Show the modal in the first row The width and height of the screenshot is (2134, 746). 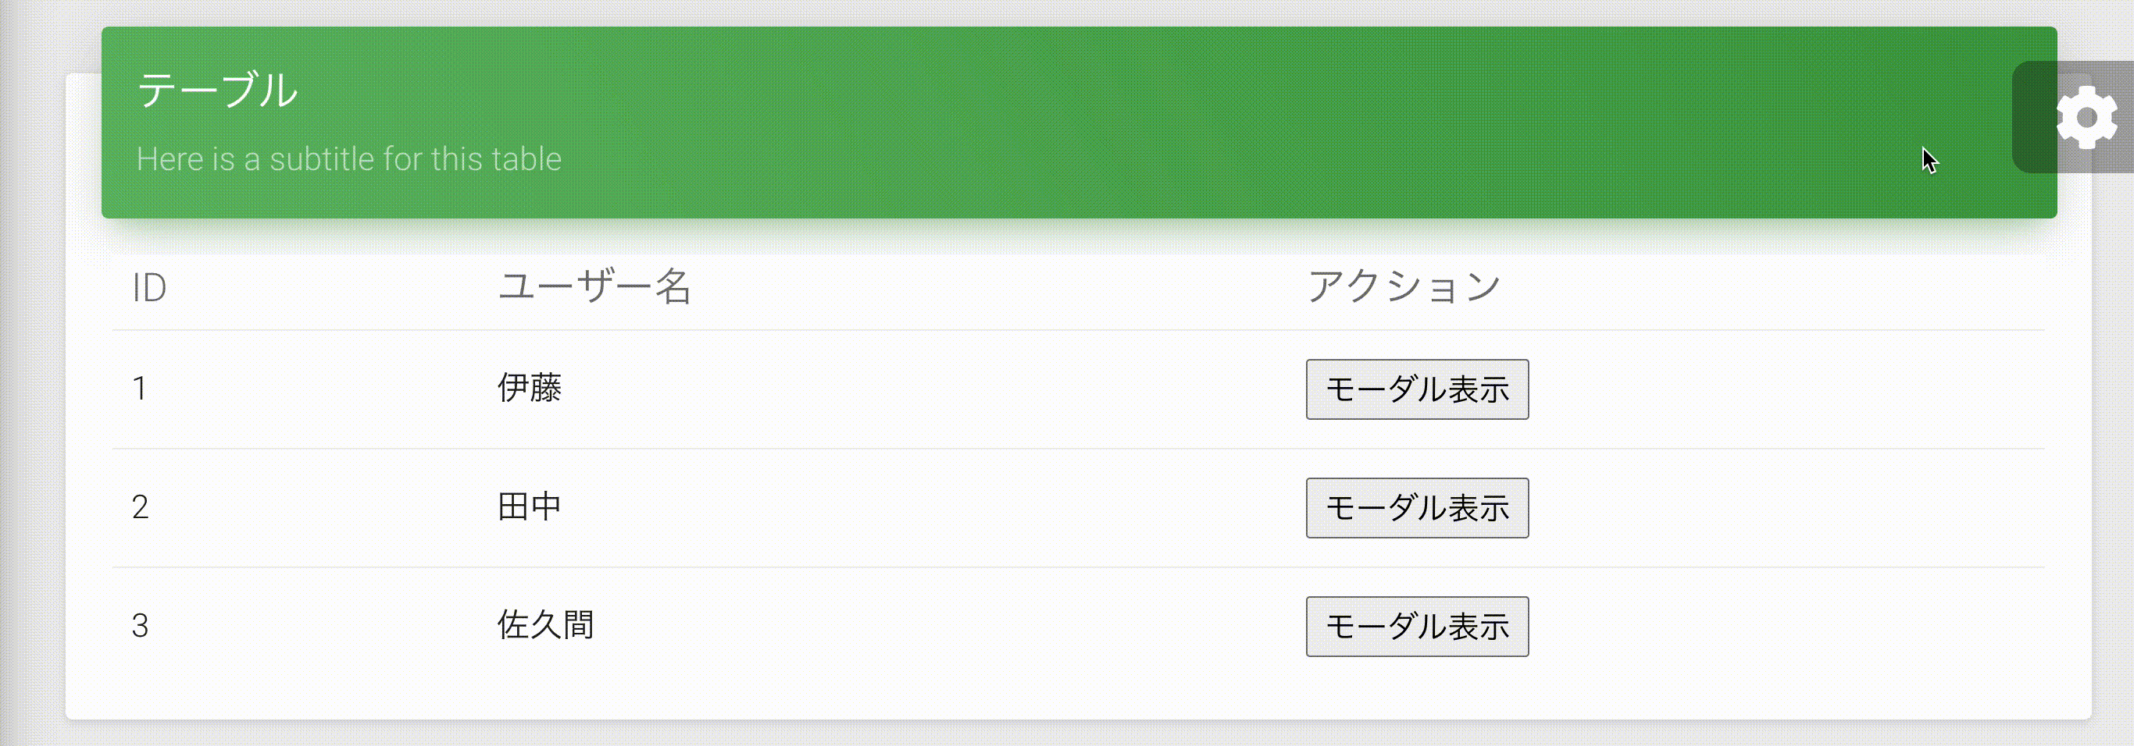(x=1418, y=389)
